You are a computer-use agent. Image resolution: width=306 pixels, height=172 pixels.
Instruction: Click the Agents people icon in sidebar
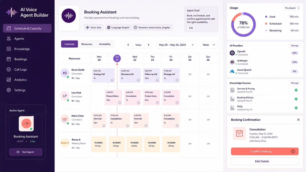[9, 38]
